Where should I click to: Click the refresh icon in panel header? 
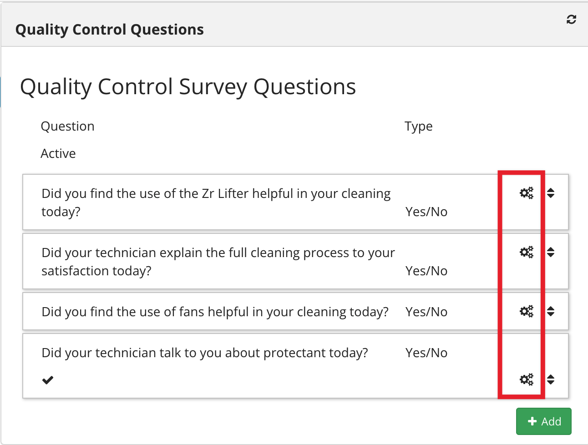571,19
